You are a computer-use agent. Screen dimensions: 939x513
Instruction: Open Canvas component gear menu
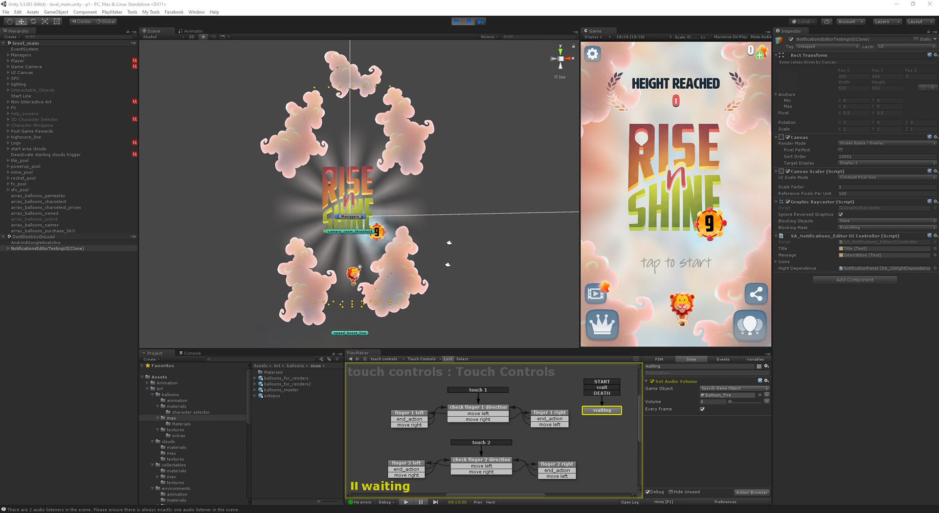(935, 137)
